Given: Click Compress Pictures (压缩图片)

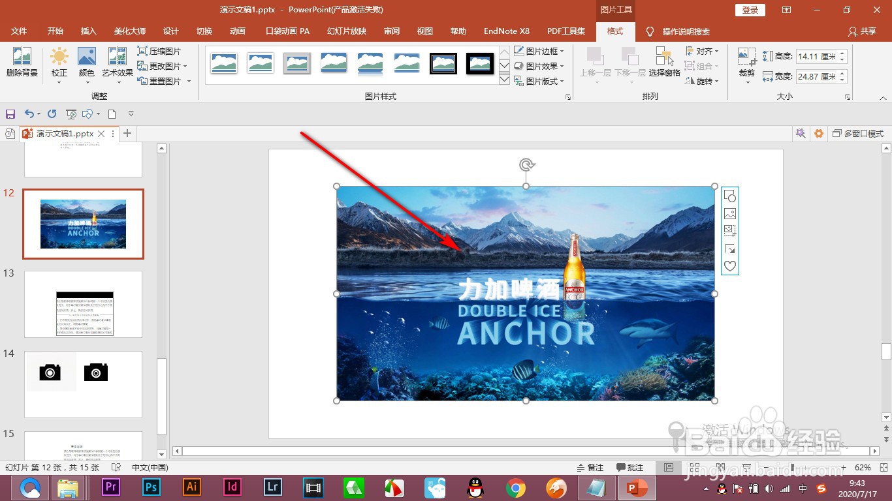Looking at the screenshot, I should [159, 51].
